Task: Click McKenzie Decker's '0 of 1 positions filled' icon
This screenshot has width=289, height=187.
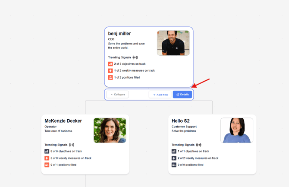Action: pyautogui.click(x=47, y=165)
